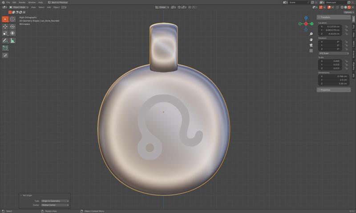Toggle the Scale Z lock
Image resolution: width=356 pixels, height=213 pixels.
(x=347, y=68)
